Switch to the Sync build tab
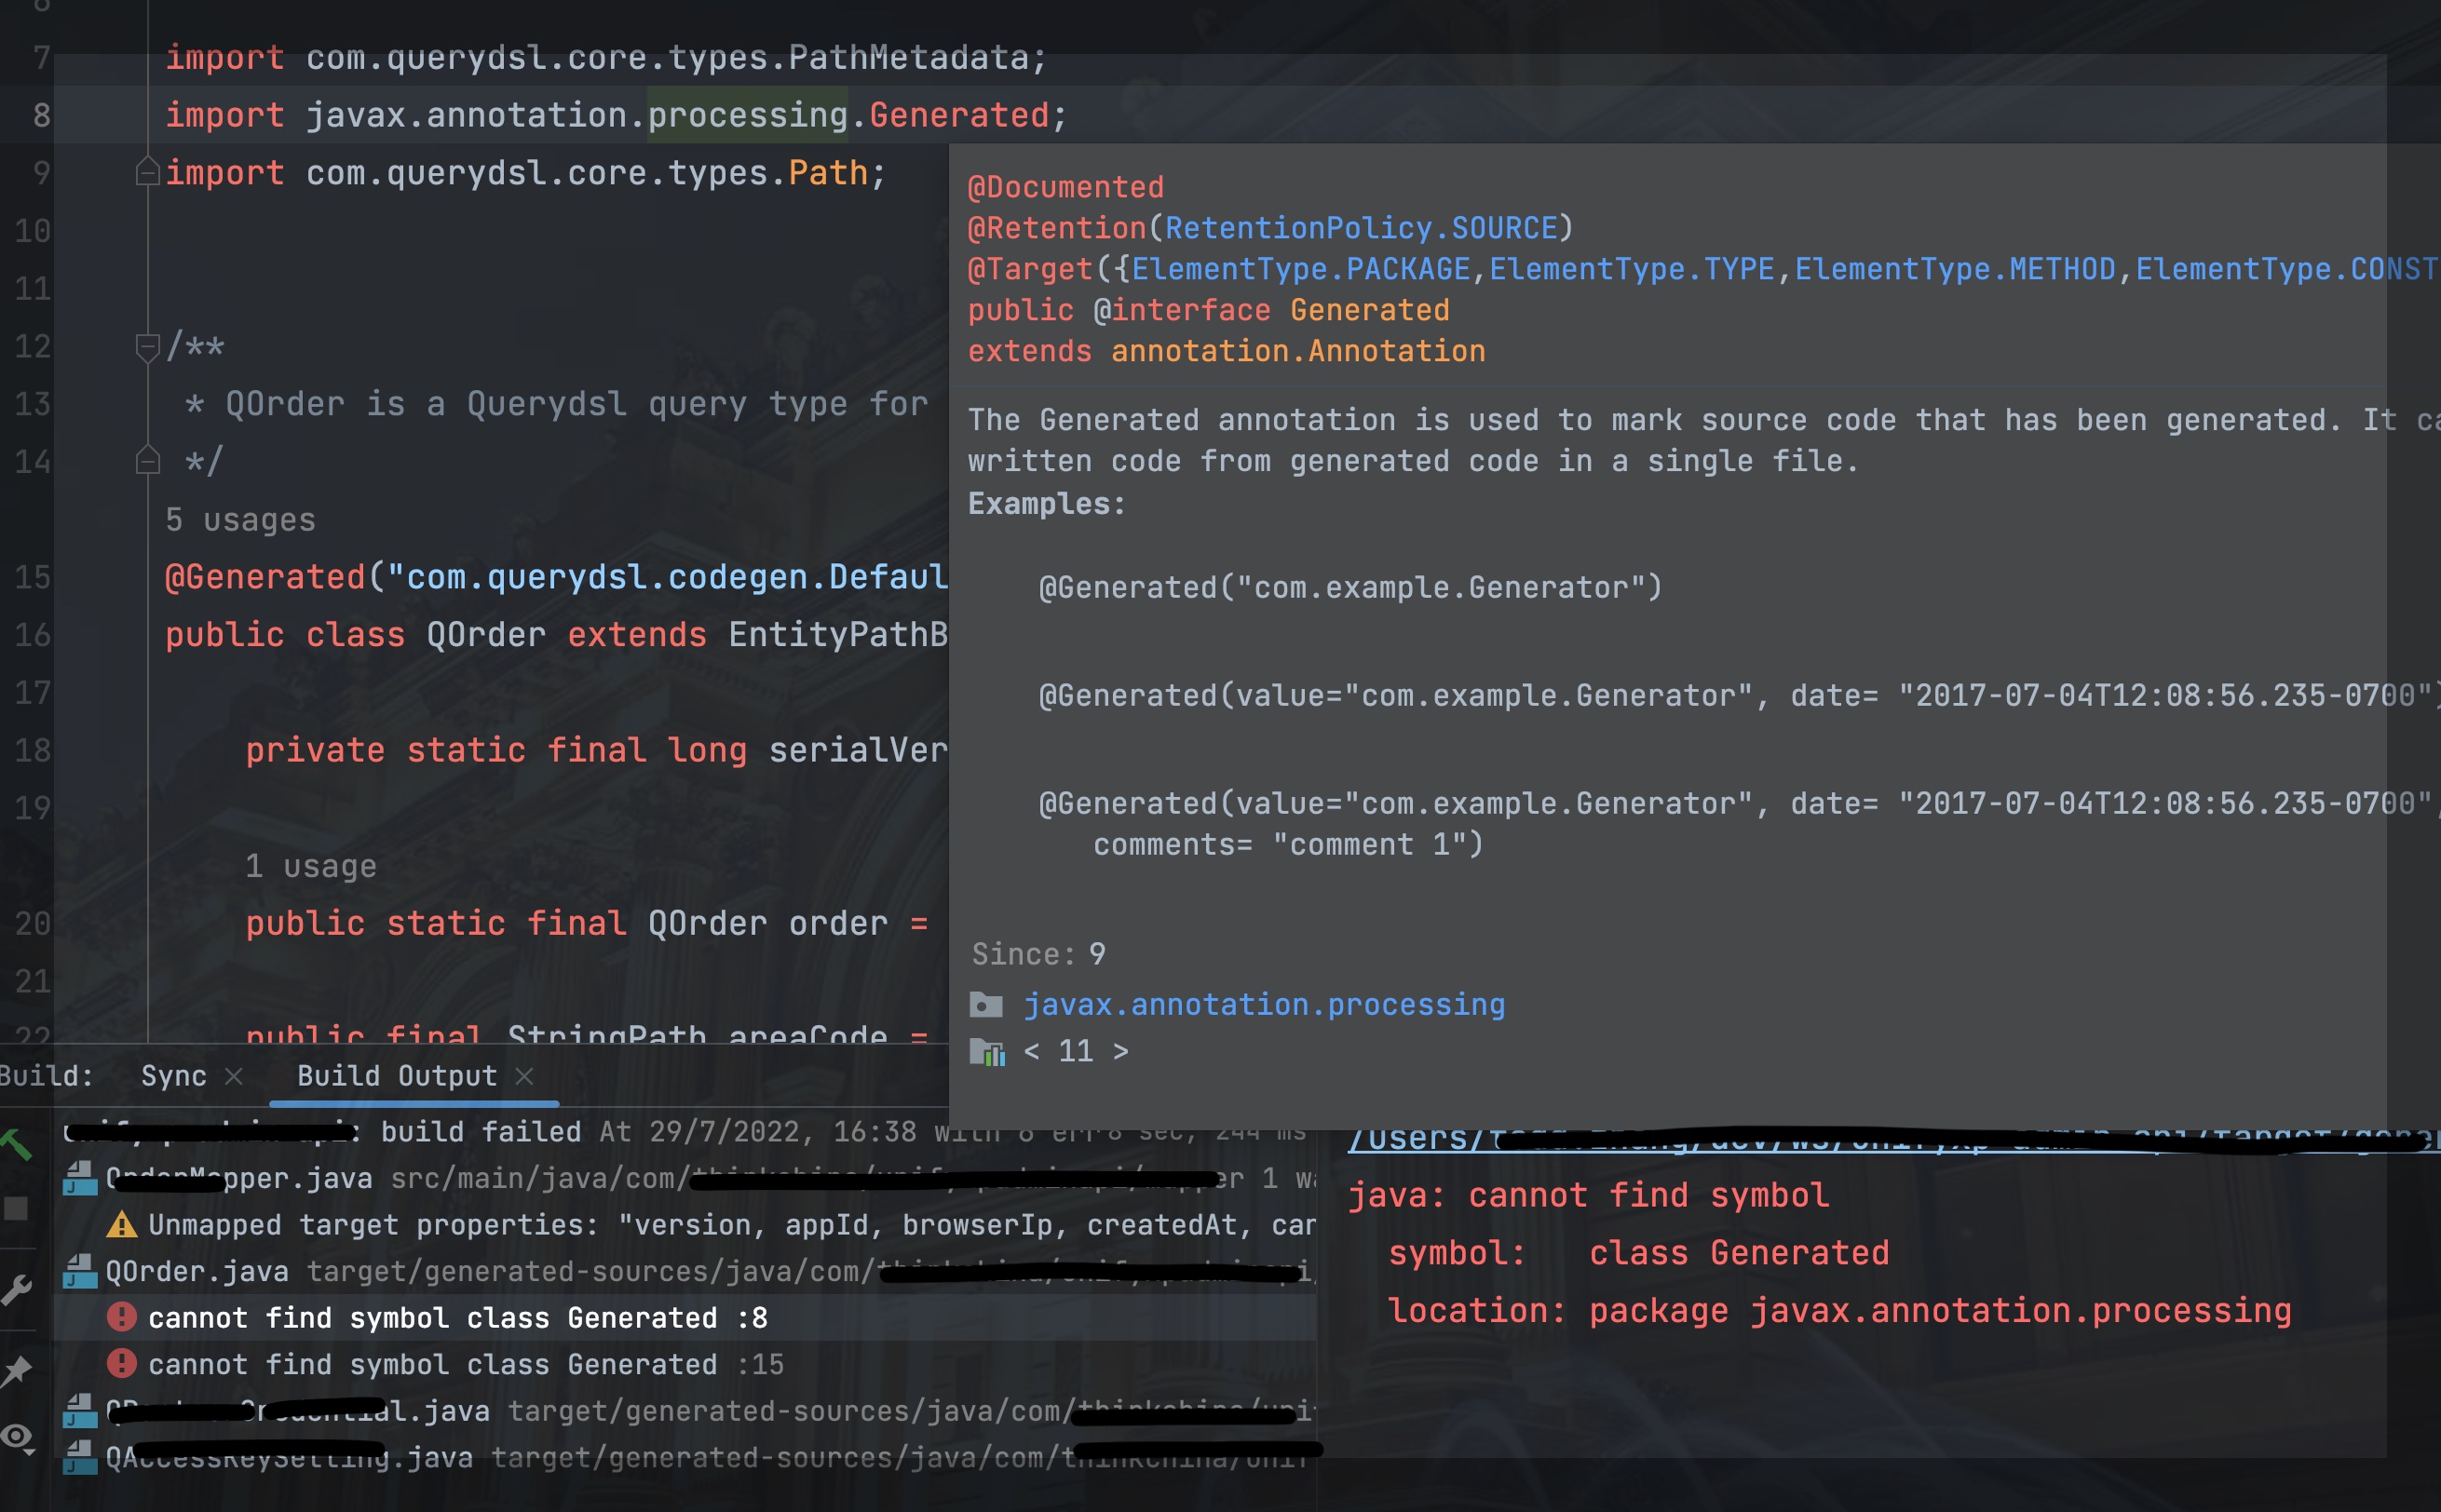The width and height of the screenshot is (2441, 1512). pos(173,1076)
